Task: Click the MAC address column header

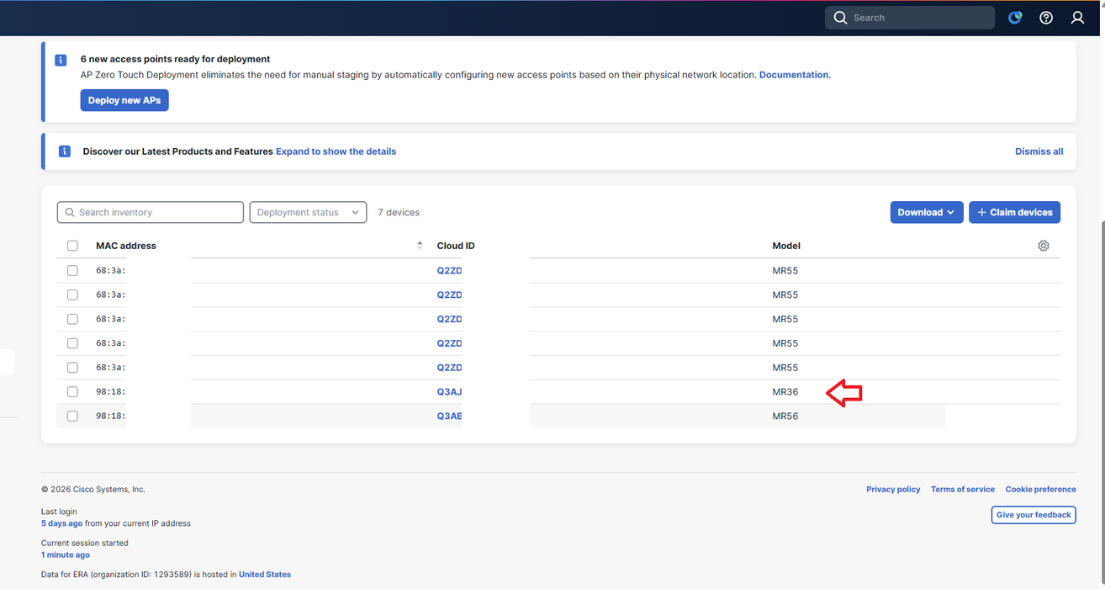Action: pyautogui.click(x=126, y=246)
